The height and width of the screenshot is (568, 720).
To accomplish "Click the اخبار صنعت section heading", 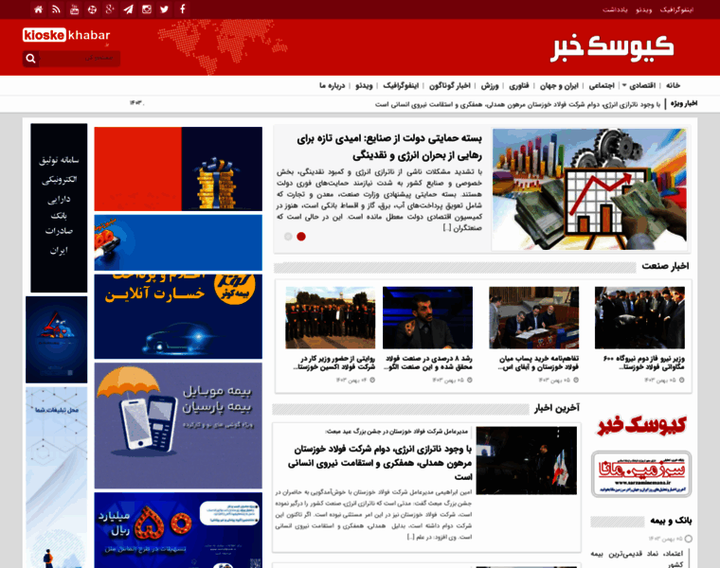I will pos(665,266).
